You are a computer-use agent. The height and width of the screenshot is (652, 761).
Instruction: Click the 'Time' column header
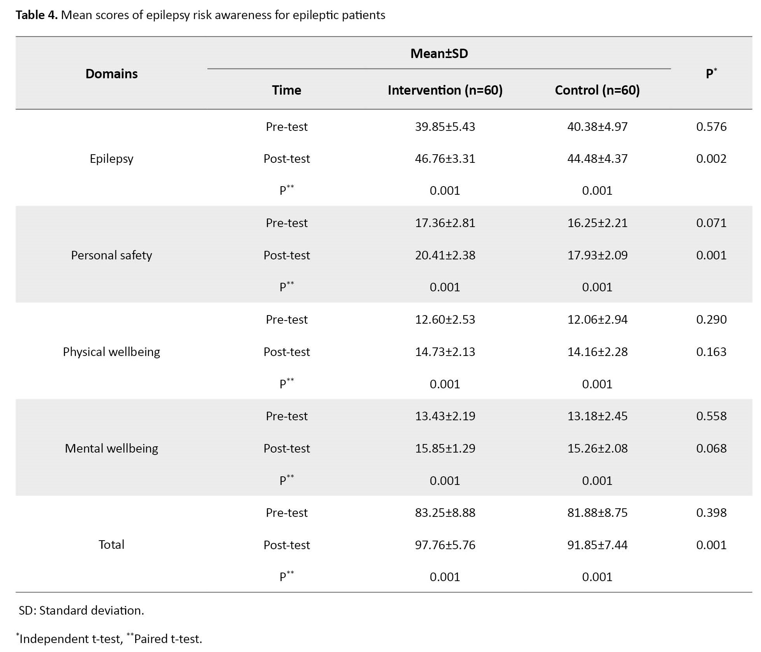286,90
